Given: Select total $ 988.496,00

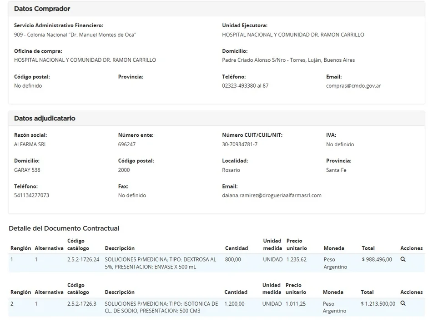Looking at the screenshot, I should pos(377,259).
